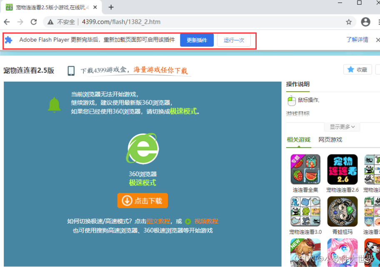The height and width of the screenshot is (267, 380).
Task: Click the mouse icon beside 鼠标操作
Action: pyautogui.click(x=292, y=101)
